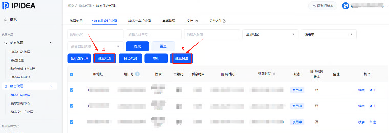389x133 pixels.
Task: Click the external link icon beside 文档
Action: (197, 21)
